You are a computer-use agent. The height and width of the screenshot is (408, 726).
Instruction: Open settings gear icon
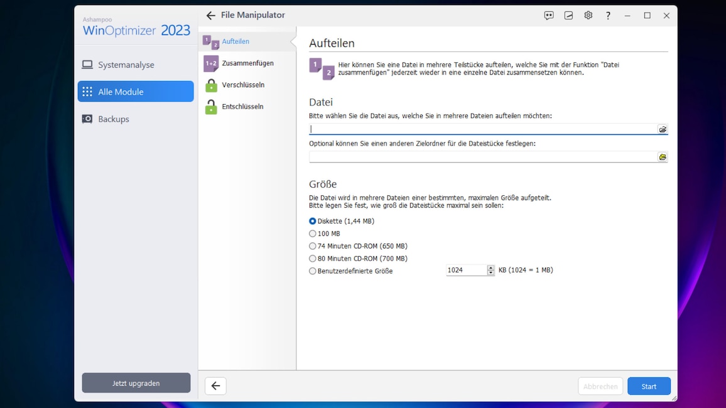[588, 16]
